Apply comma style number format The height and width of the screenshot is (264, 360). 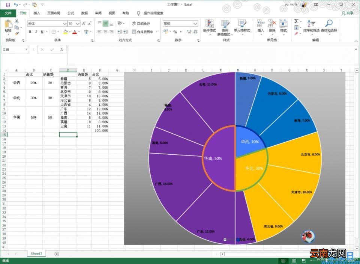coord(181,32)
